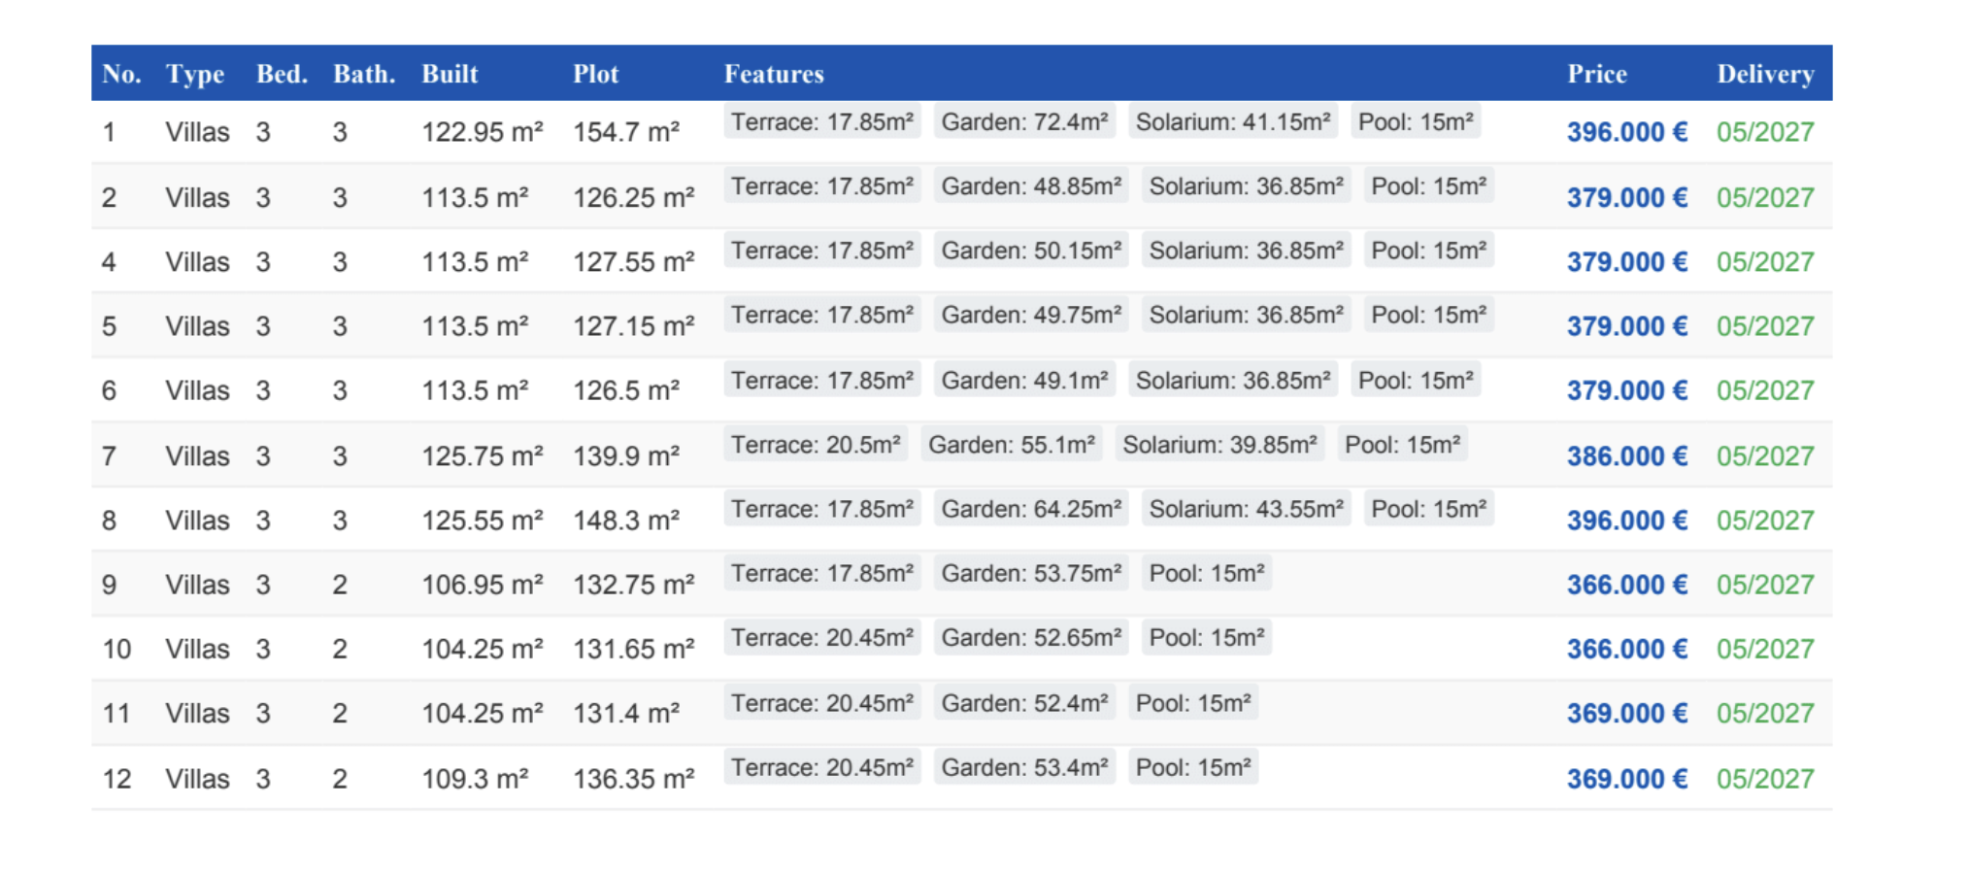This screenshot has width=1969, height=874.
Task: Click villa 12 price 369.000 €
Action: pos(1626,779)
